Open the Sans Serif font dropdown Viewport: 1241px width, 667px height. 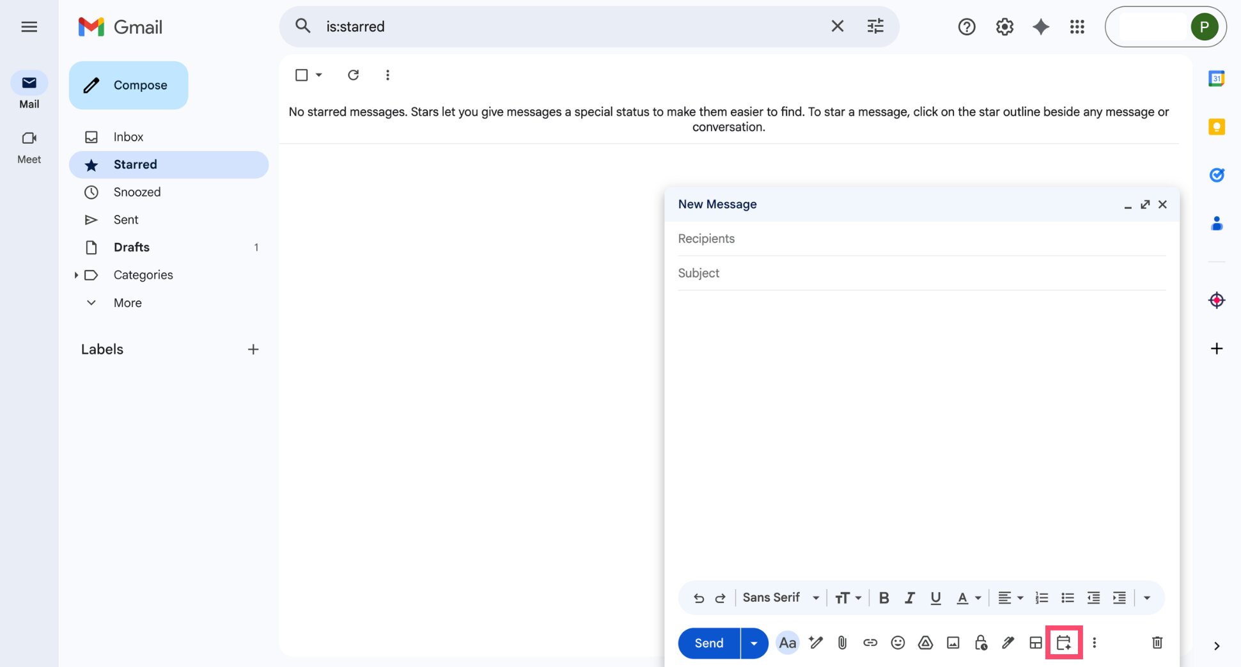780,597
